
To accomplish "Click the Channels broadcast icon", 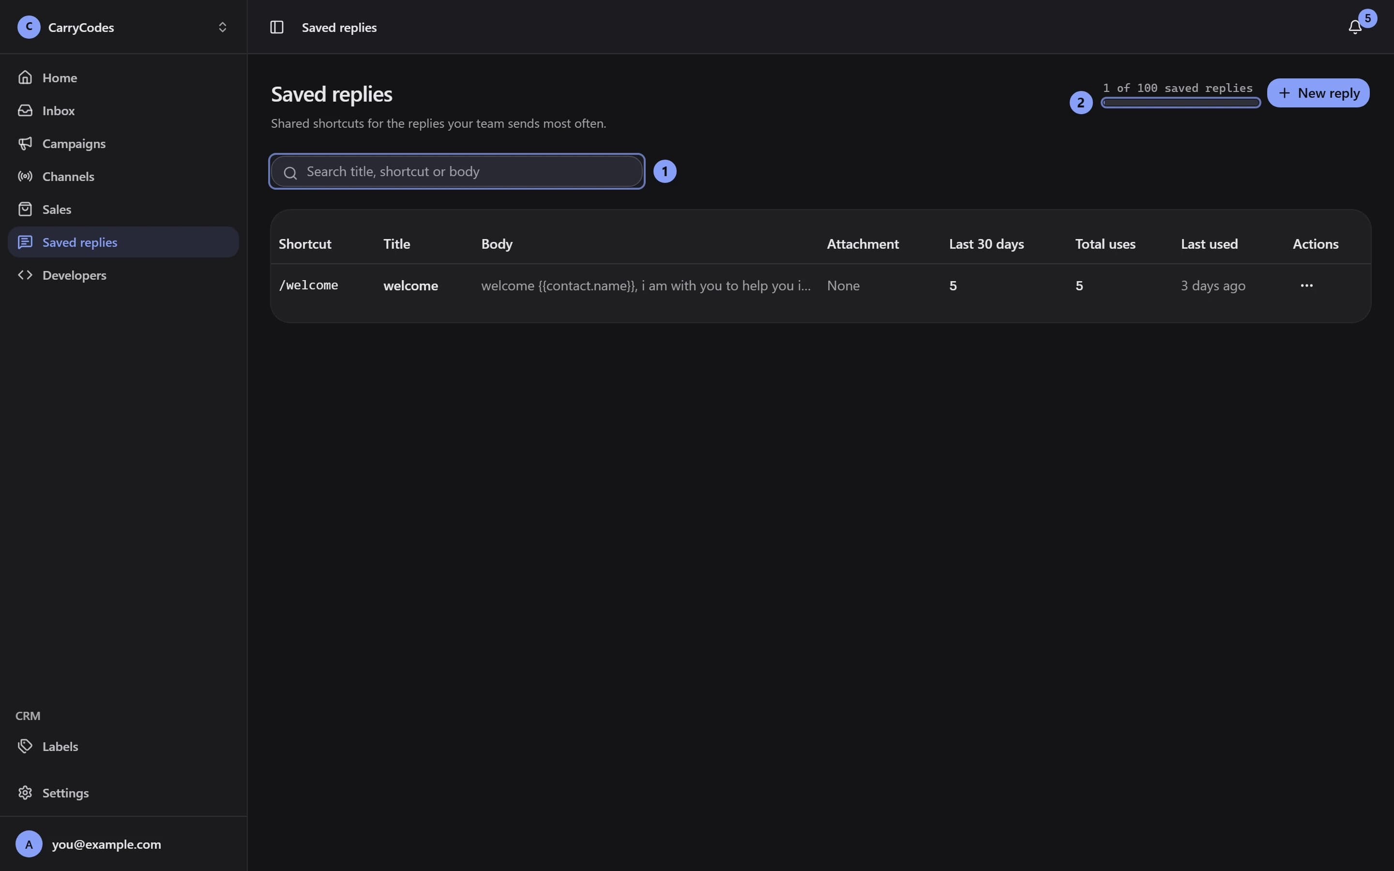I will 25,176.
